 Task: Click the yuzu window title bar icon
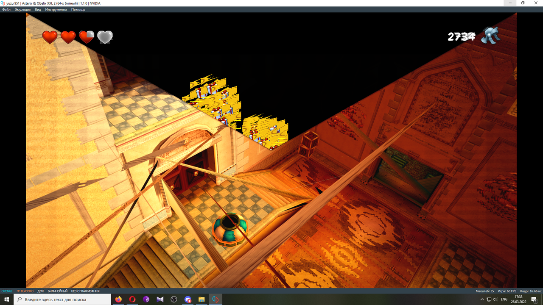pyautogui.click(x=3, y=3)
